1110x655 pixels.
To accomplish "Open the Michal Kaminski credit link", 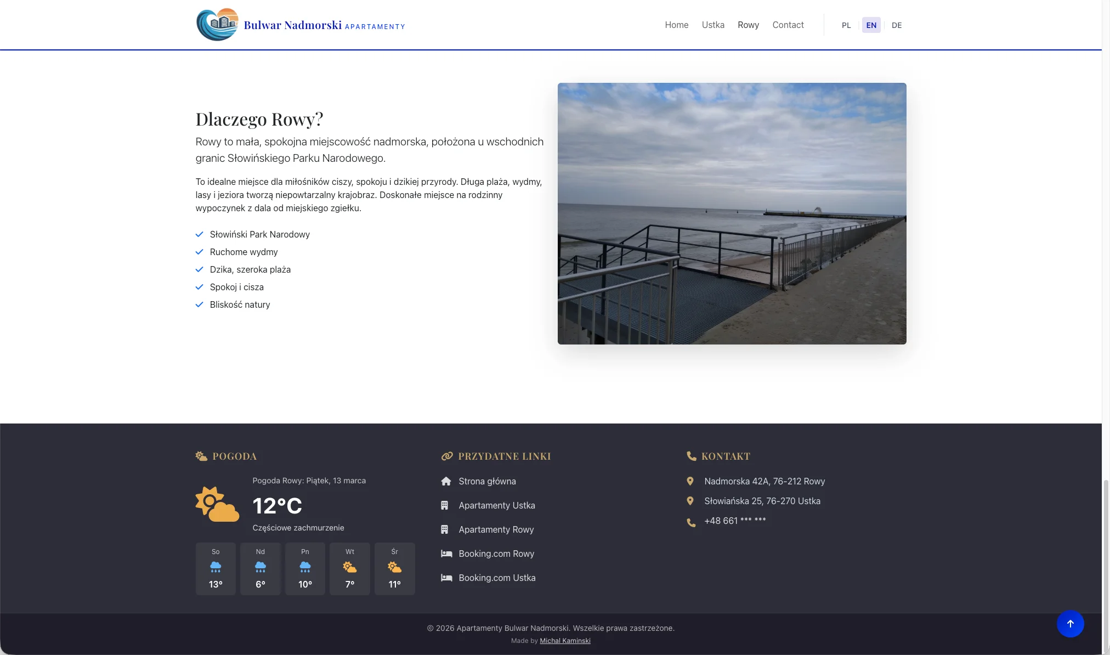I will 565,641.
